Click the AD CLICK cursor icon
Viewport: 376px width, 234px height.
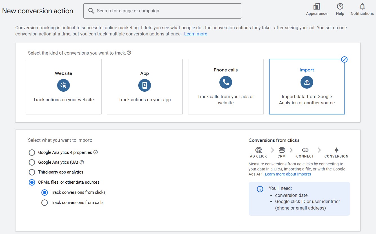(x=258, y=150)
